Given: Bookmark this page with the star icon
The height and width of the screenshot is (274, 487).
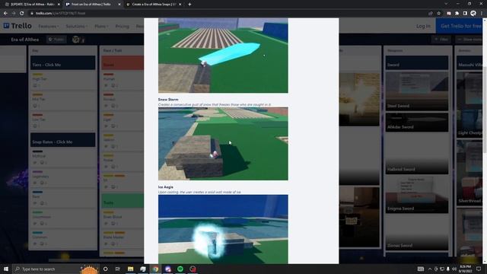Looking at the screenshot, I should 438,14.
